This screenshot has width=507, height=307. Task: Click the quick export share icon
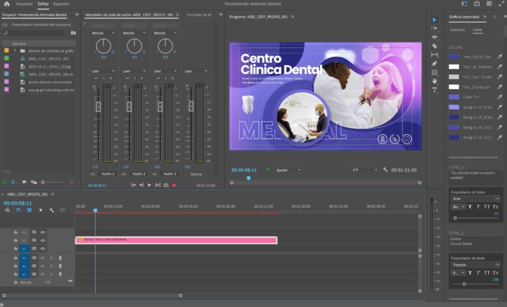click(477, 4)
